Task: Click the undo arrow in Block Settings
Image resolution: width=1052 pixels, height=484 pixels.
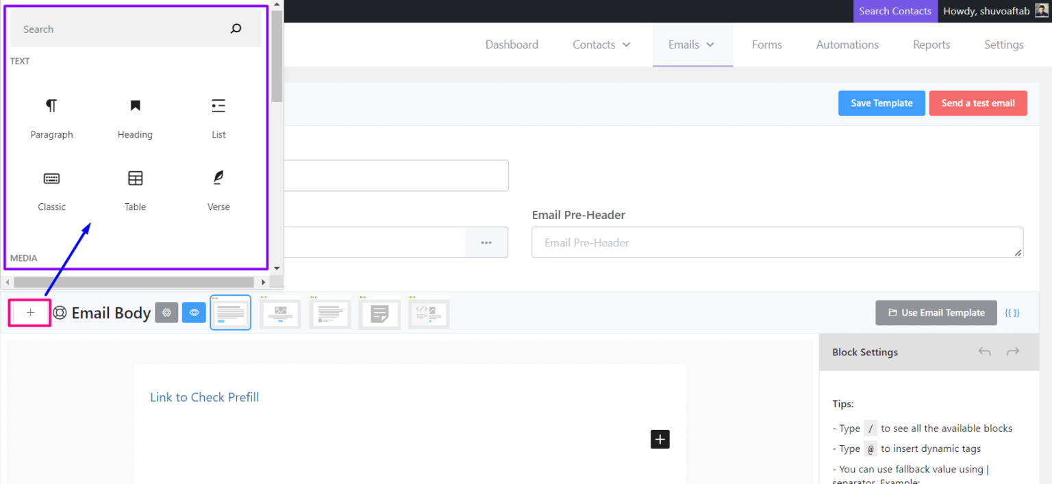Action: pos(984,351)
